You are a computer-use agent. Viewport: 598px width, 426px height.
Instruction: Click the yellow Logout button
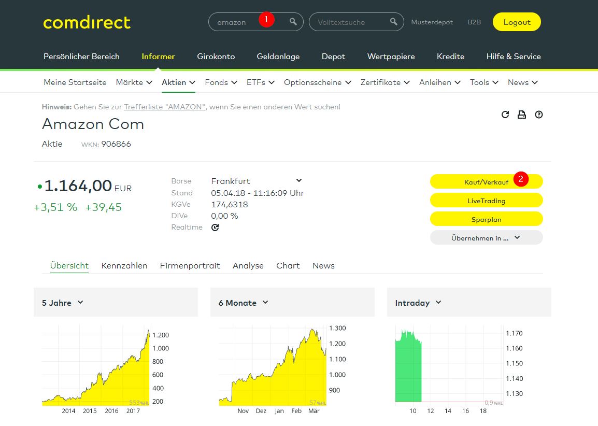pos(517,22)
